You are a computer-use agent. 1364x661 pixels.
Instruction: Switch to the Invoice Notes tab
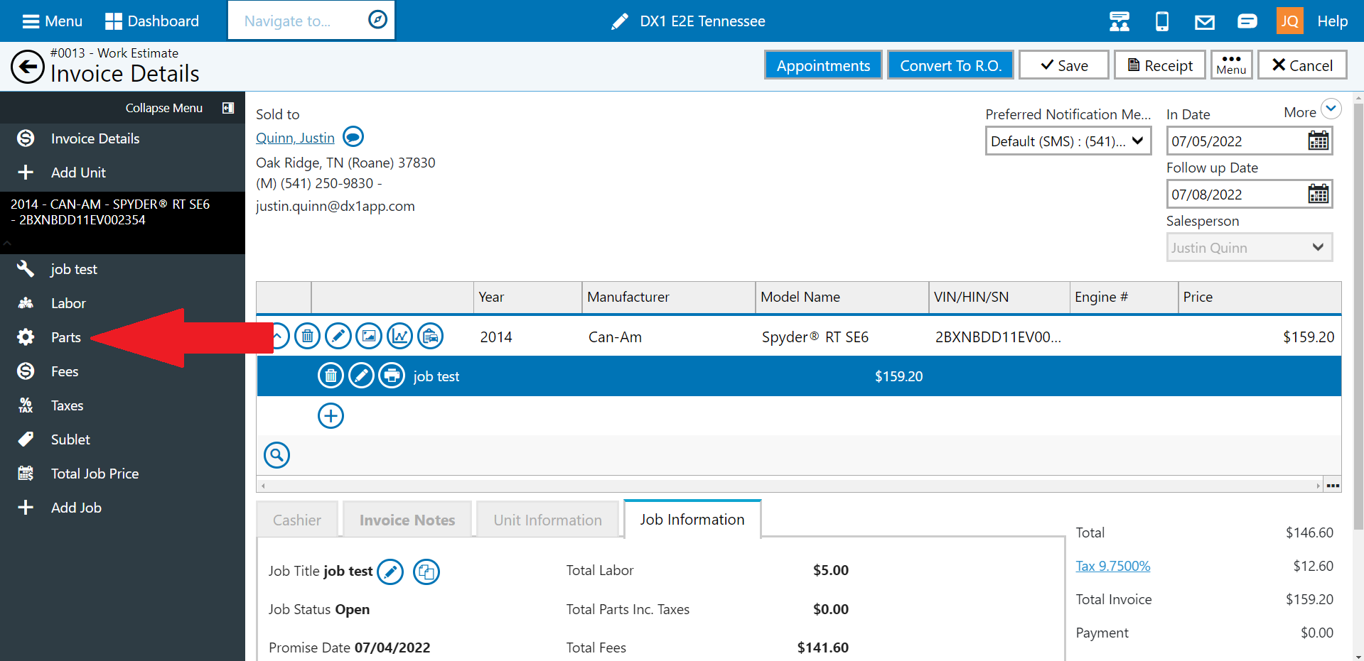(407, 520)
